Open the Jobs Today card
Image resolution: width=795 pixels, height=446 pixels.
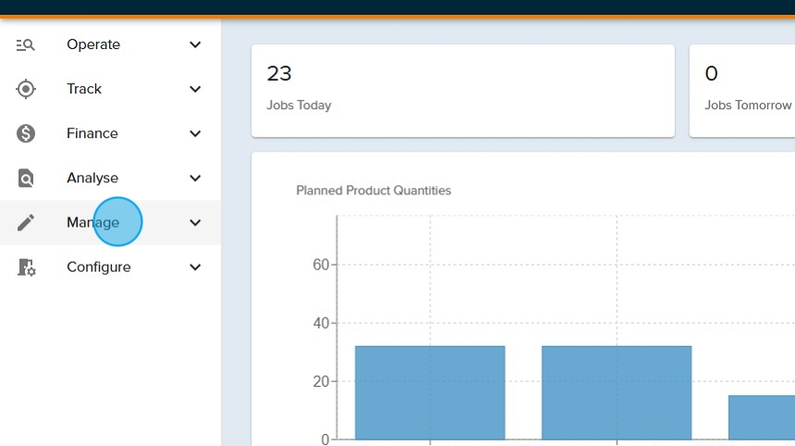click(462, 90)
